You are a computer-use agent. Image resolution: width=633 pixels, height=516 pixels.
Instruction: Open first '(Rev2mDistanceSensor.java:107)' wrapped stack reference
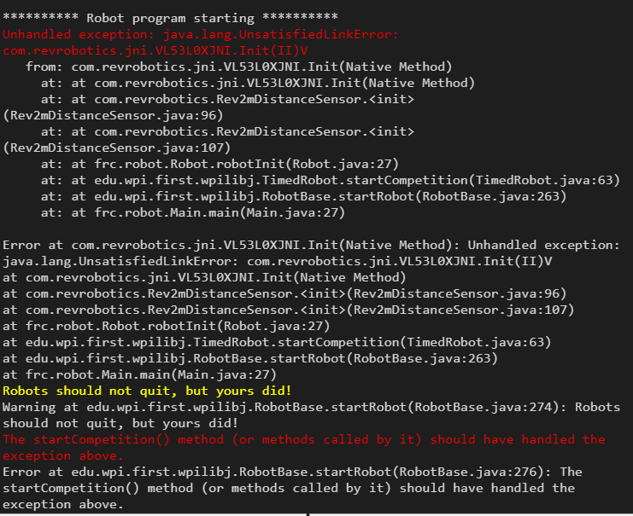(x=117, y=148)
